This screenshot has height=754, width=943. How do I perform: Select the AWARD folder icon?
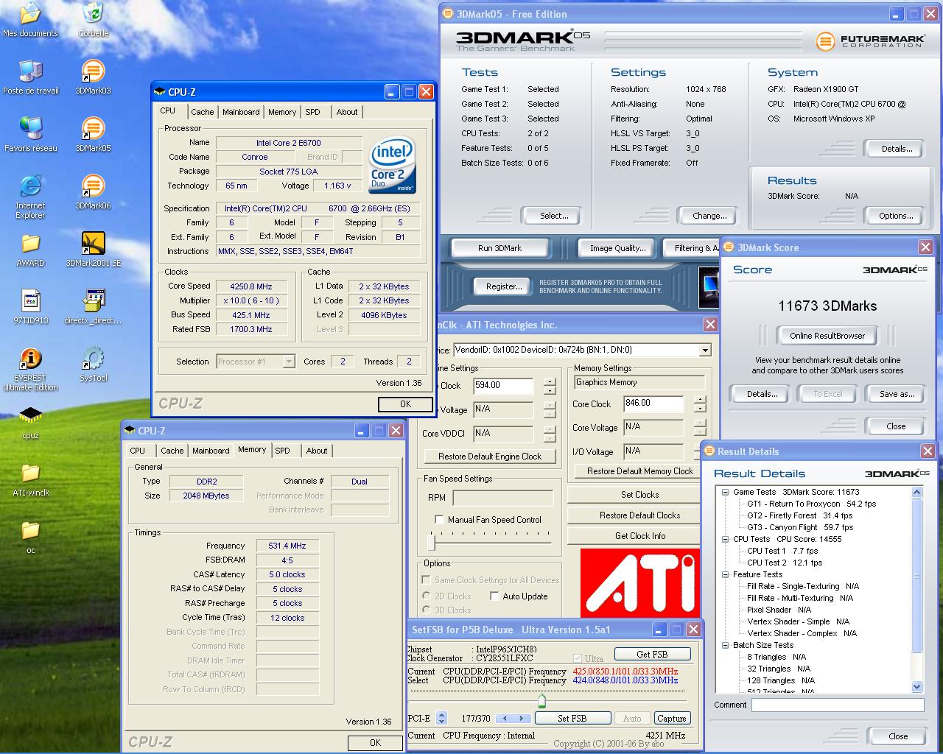click(30, 250)
